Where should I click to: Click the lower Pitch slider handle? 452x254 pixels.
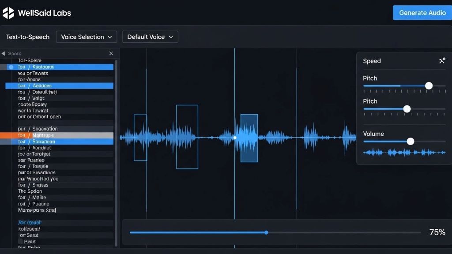coord(407,108)
